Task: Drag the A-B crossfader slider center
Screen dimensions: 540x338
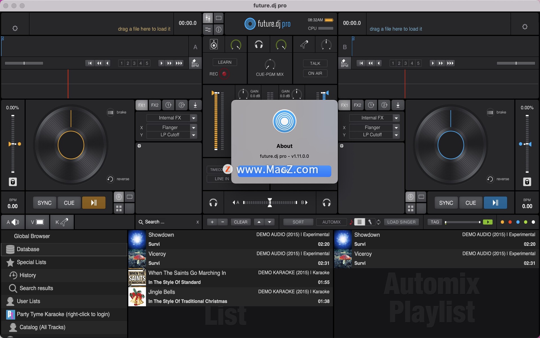Action: coord(270,202)
